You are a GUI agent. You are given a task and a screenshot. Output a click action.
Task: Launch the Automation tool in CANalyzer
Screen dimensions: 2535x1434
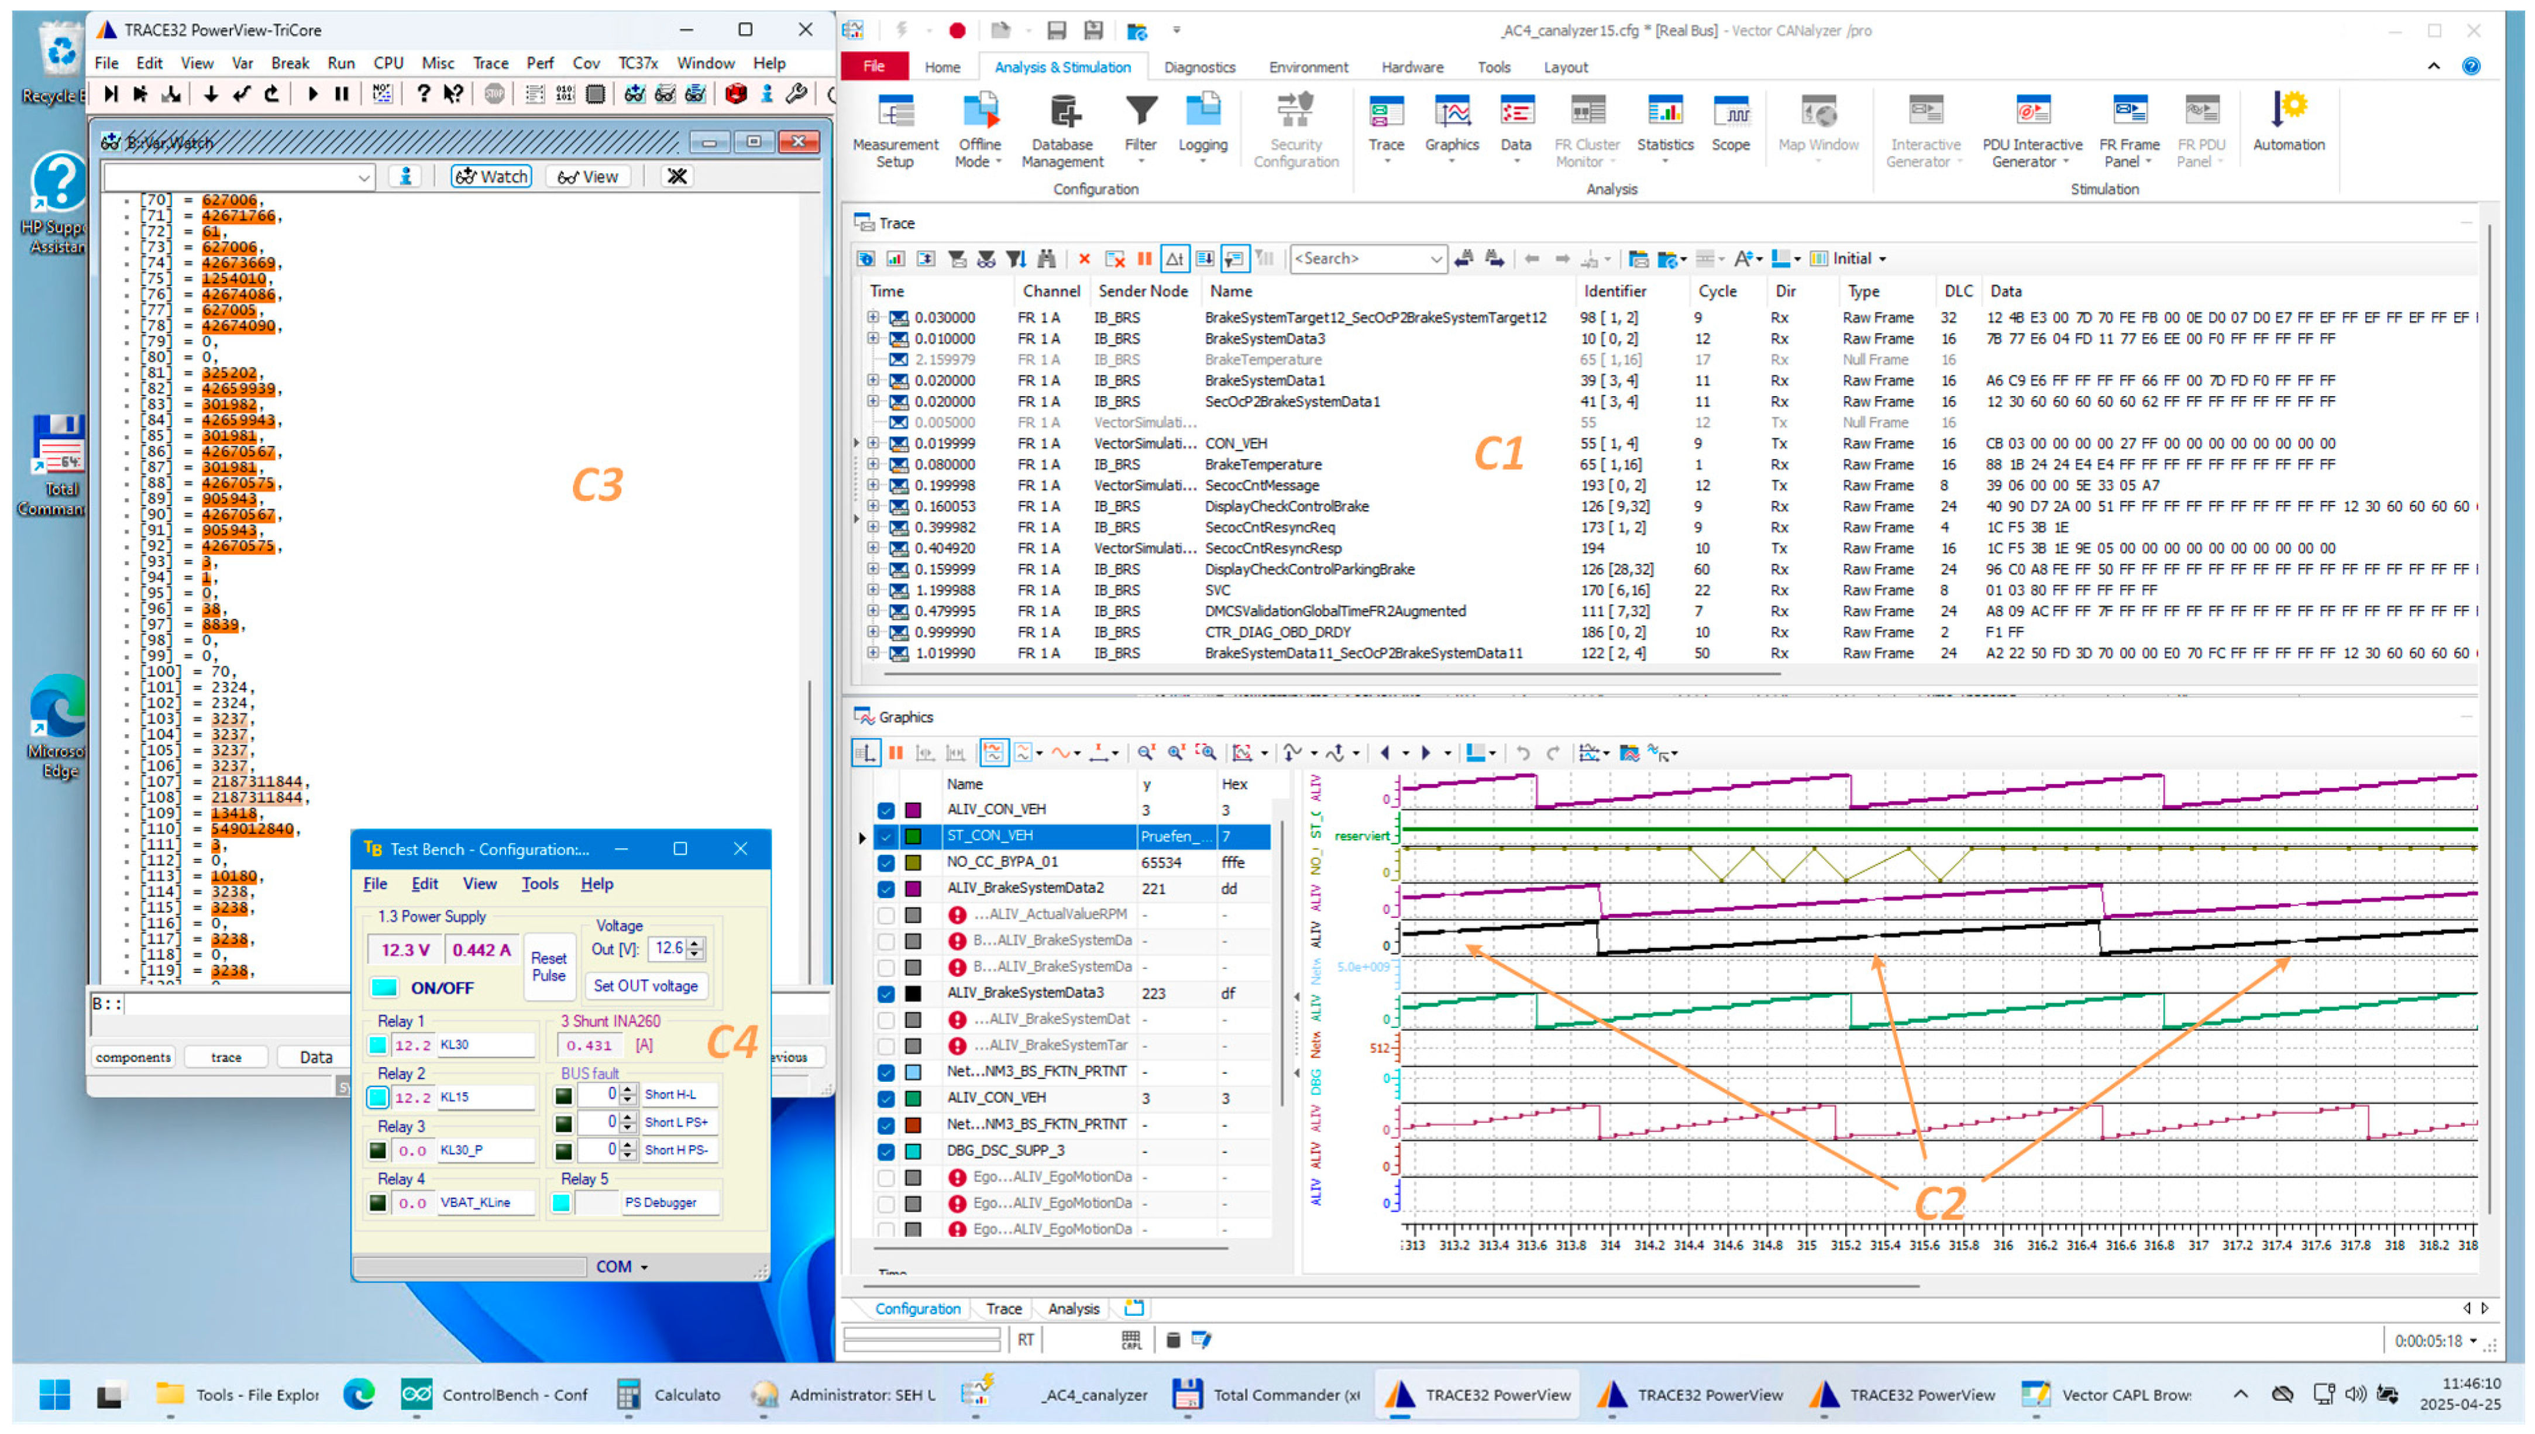2288,122
